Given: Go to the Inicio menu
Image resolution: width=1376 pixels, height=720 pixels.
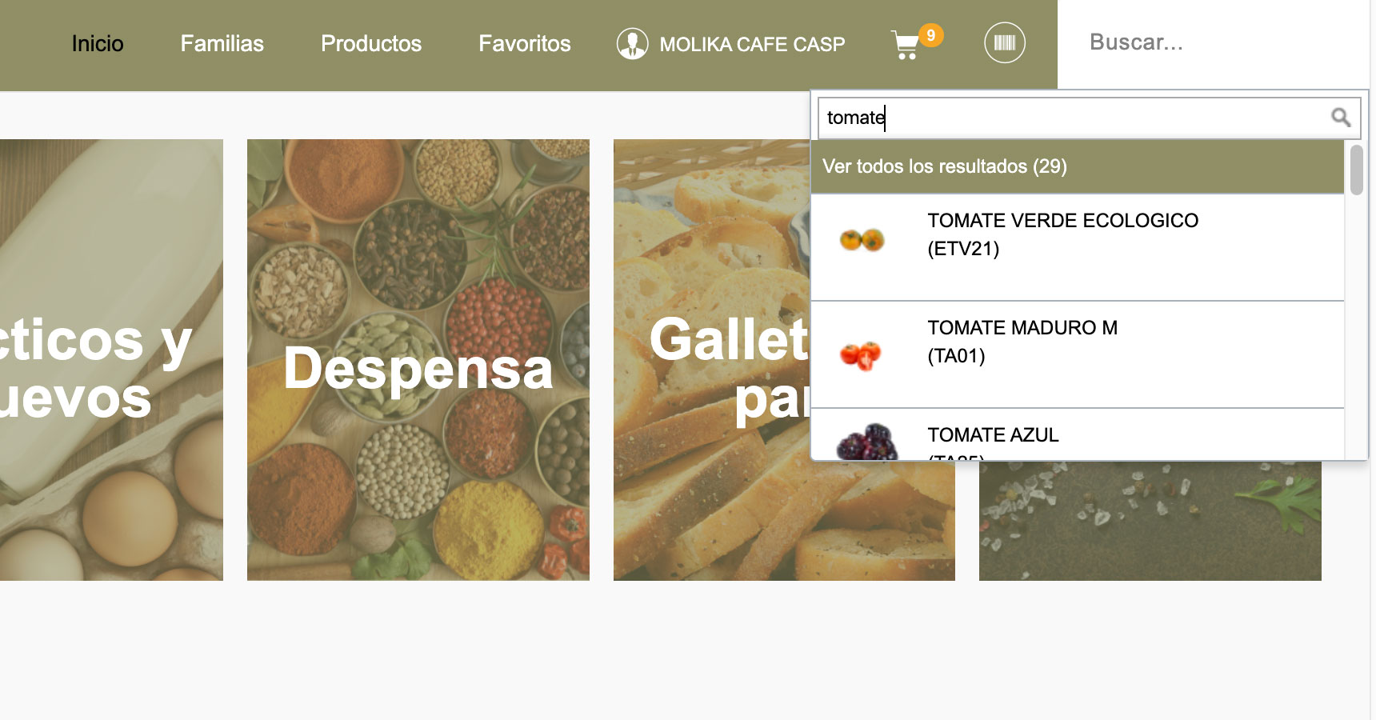Looking at the screenshot, I should tap(98, 44).
